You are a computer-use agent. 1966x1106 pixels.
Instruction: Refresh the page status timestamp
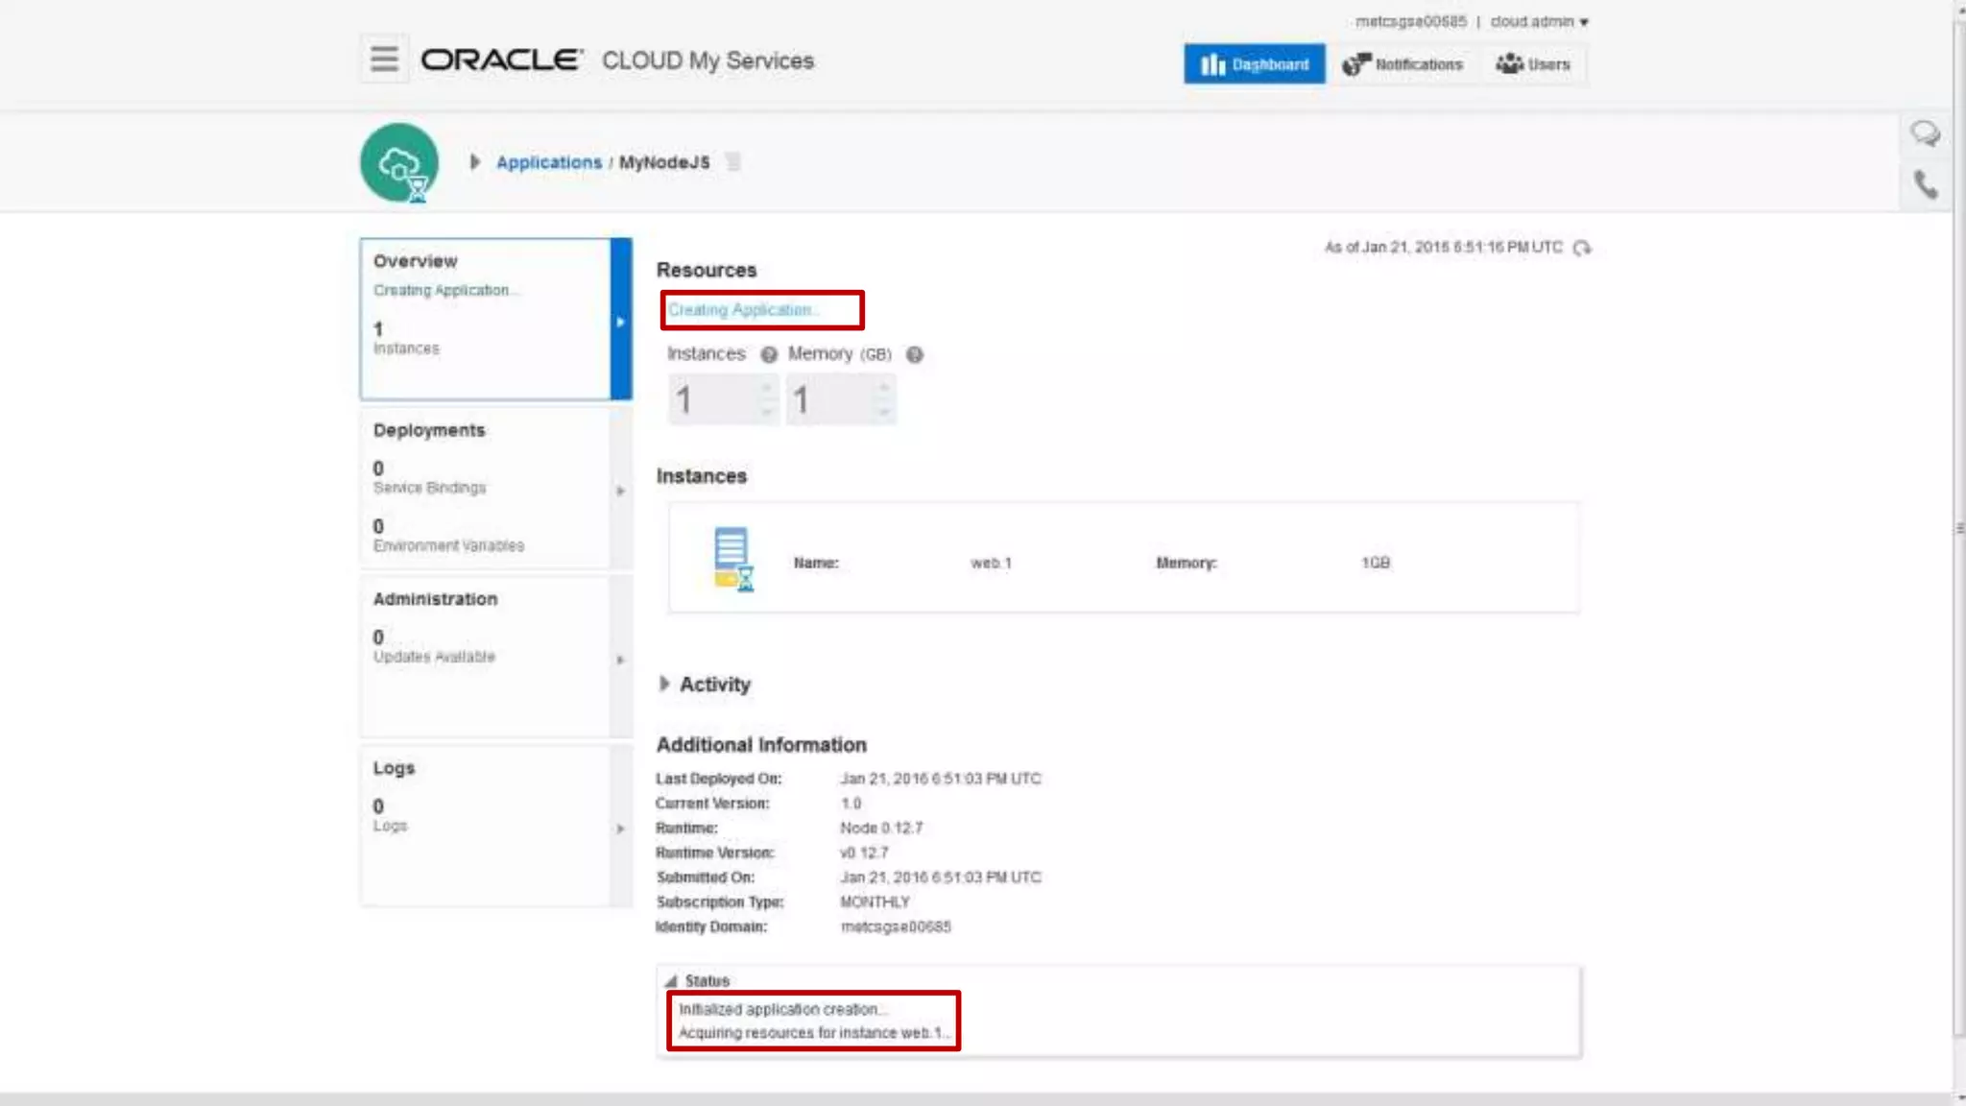click(1582, 248)
